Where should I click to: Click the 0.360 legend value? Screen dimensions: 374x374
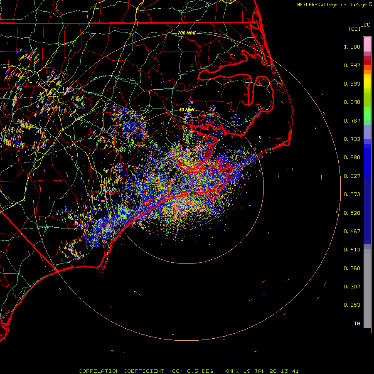click(x=352, y=268)
